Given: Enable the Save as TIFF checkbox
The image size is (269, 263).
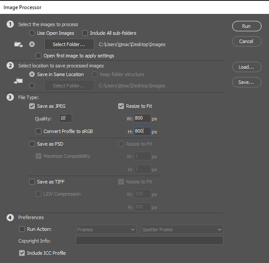Looking at the screenshot, I should click(x=32, y=182).
